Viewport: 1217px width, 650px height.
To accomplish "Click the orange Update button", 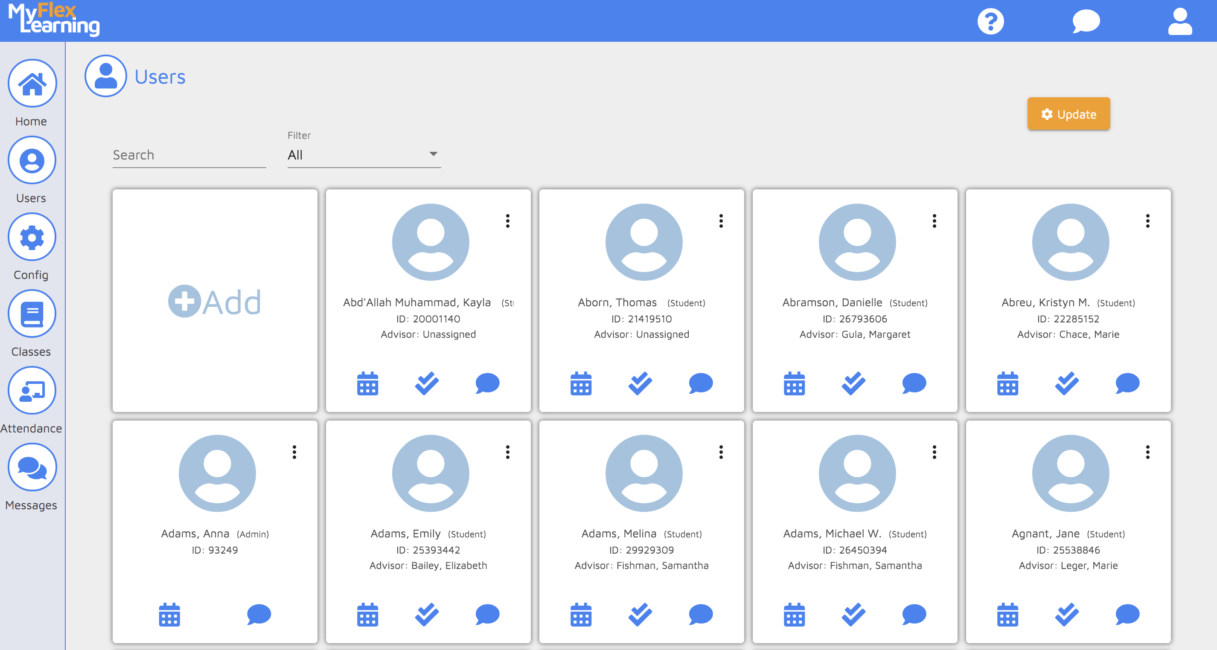I will [x=1068, y=114].
